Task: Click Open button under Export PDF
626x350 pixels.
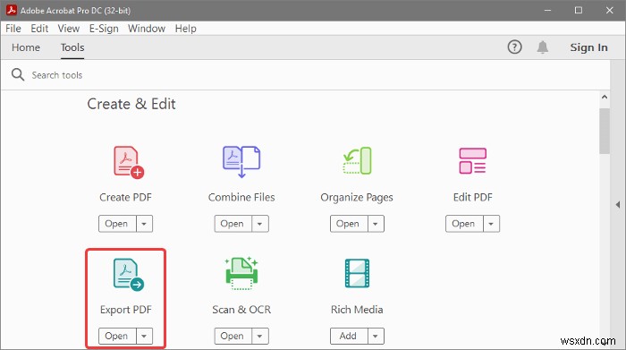Action: click(x=117, y=336)
